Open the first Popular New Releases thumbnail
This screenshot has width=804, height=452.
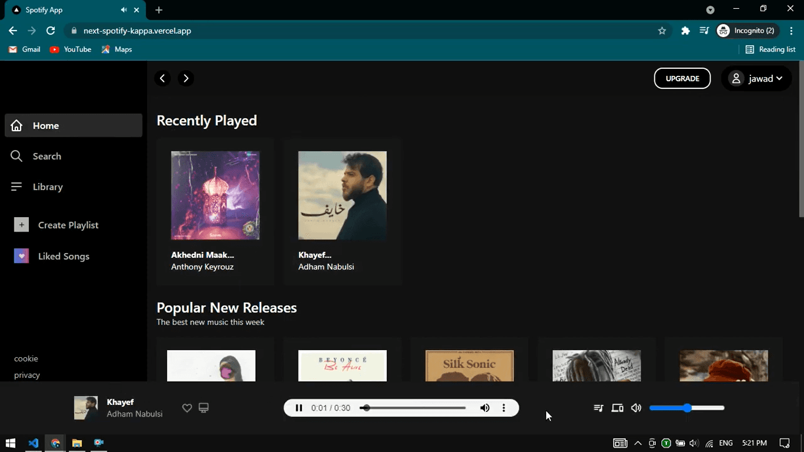(x=211, y=365)
